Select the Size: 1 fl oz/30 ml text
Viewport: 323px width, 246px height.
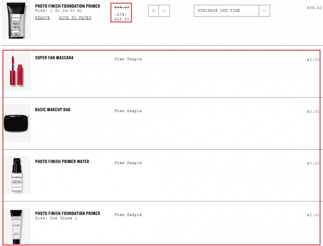click(59, 10)
